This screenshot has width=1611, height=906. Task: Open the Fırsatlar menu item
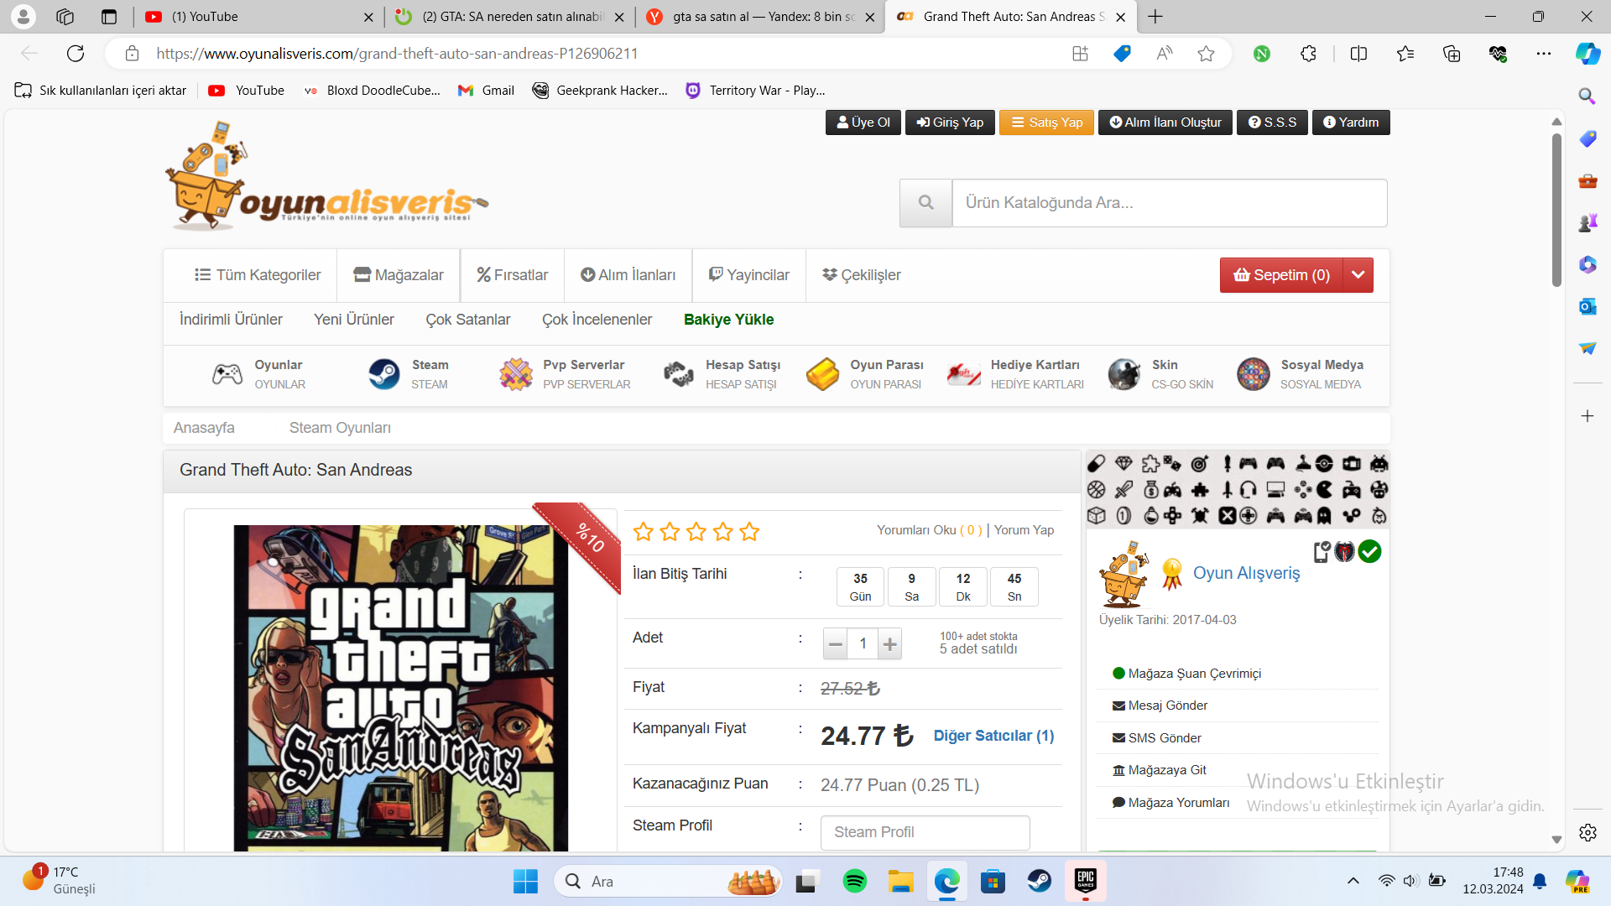click(512, 275)
